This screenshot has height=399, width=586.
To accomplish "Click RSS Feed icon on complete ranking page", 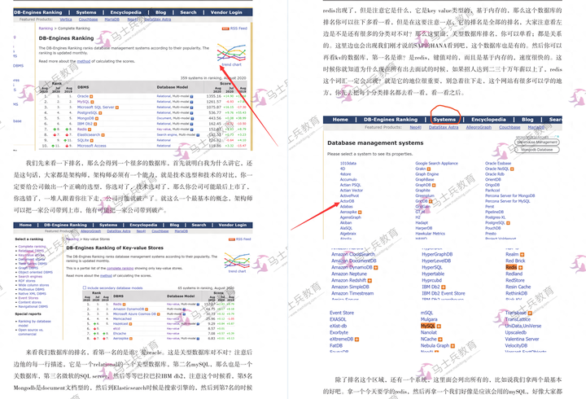I will tap(225, 28).
